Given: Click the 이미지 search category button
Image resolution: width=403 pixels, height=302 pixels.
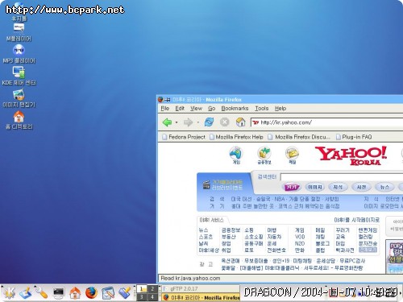Looking at the screenshot, I should [314, 187].
